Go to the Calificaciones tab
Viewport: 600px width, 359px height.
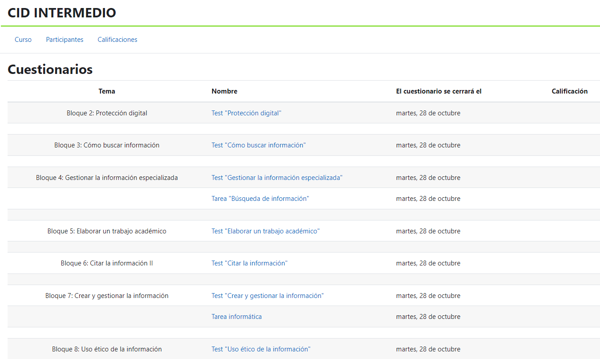117,40
